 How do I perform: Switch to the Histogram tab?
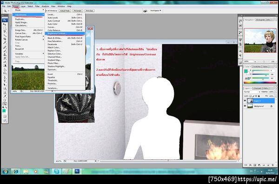pyautogui.click(x=260, y=20)
